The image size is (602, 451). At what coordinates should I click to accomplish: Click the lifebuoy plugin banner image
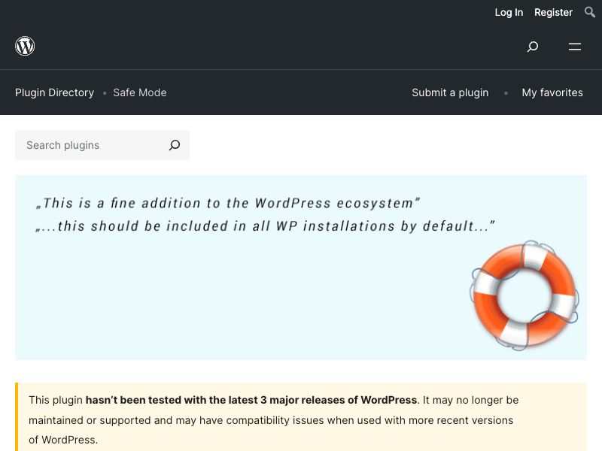pos(301,268)
